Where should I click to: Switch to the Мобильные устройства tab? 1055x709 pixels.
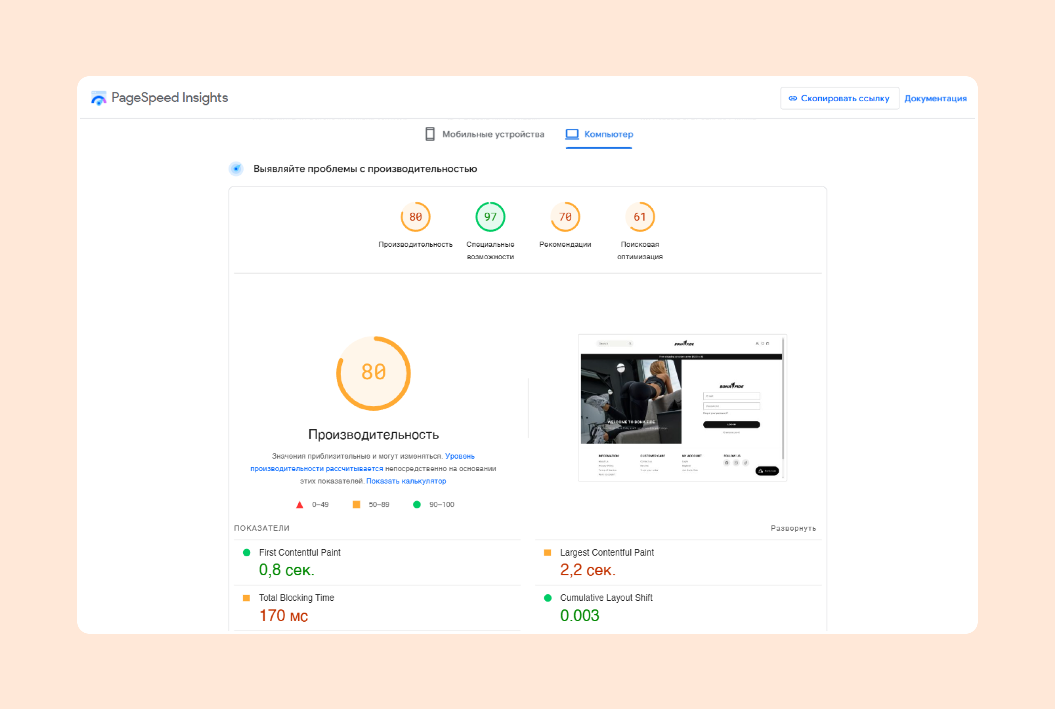click(485, 134)
